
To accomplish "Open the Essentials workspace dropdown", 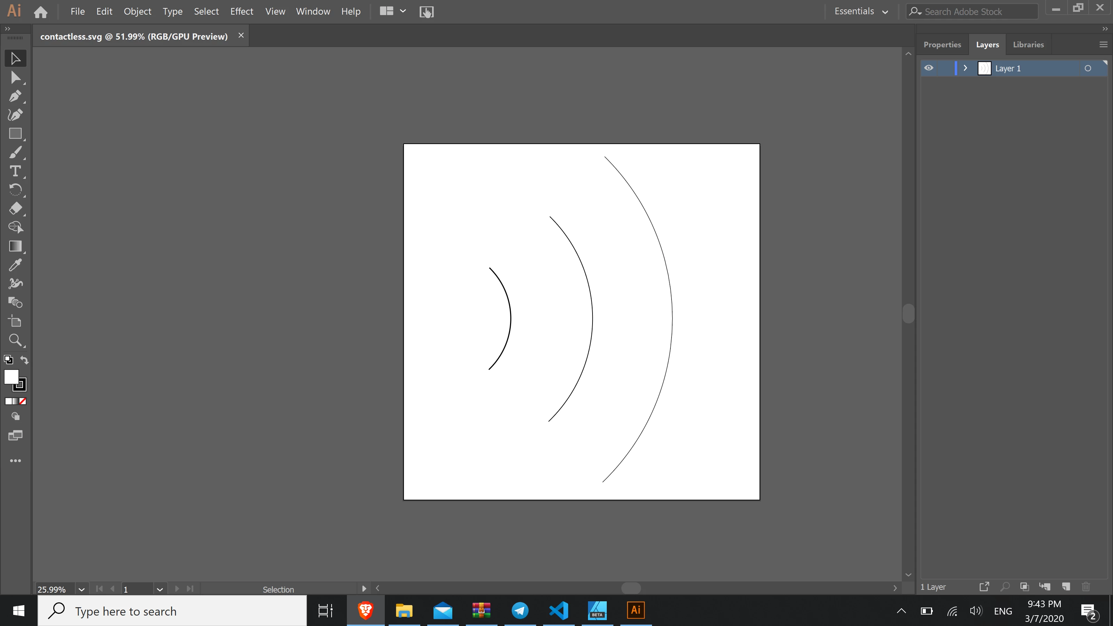I will (x=861, y=12).
